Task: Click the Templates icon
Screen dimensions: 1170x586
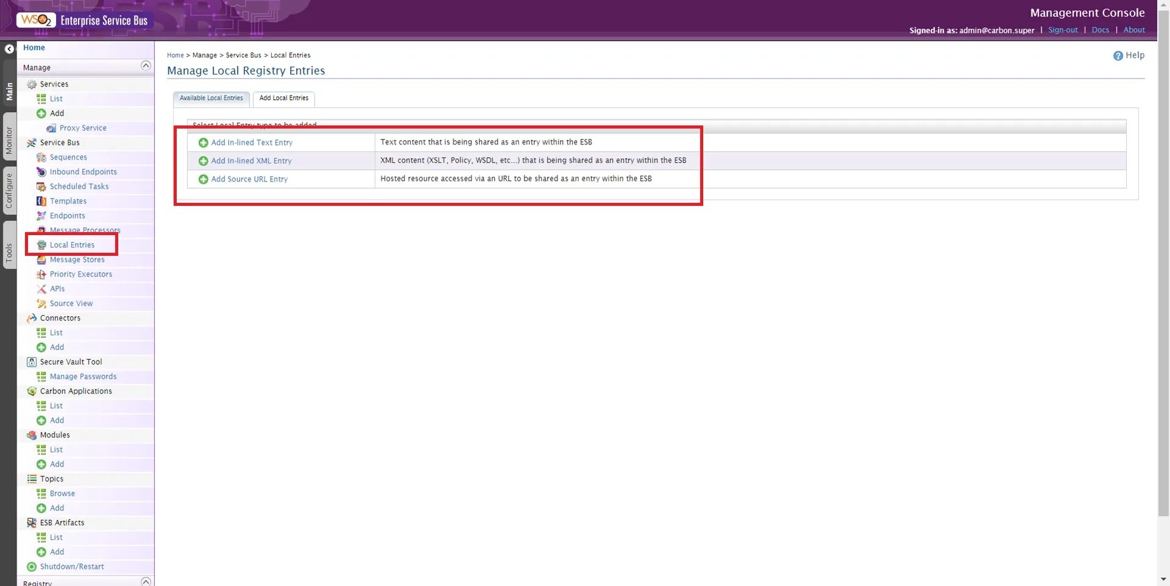Action: point(41,201)
